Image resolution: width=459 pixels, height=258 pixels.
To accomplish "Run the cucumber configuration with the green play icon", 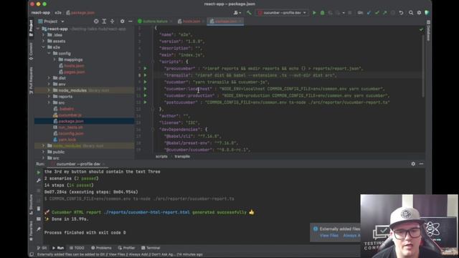I will click(x=314, y=13).
